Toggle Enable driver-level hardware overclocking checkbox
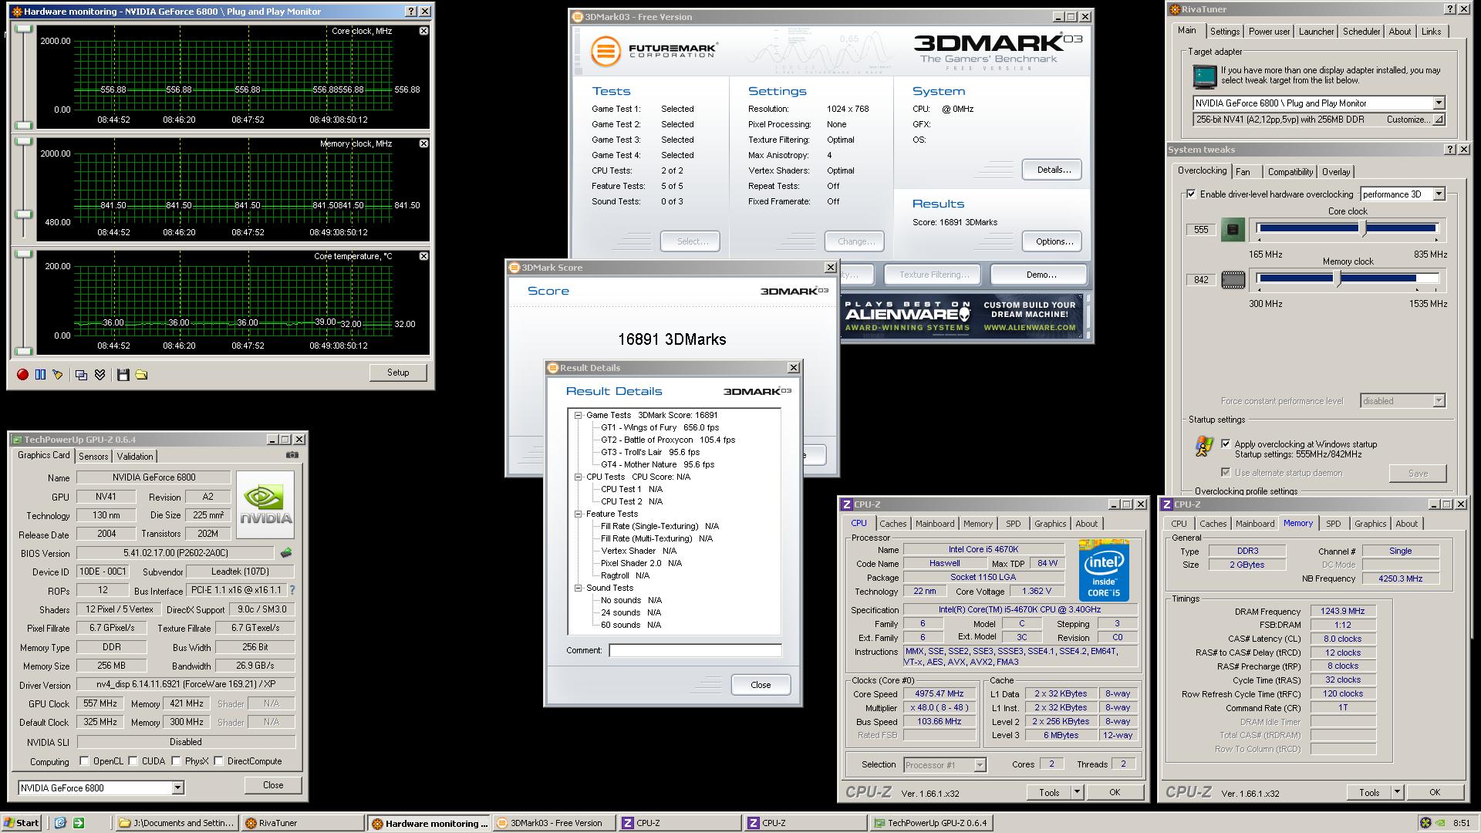 pos(1191,194)
